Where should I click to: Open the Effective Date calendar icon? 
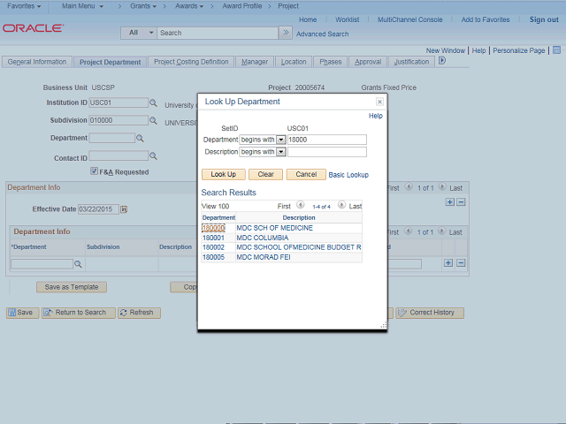124,209
